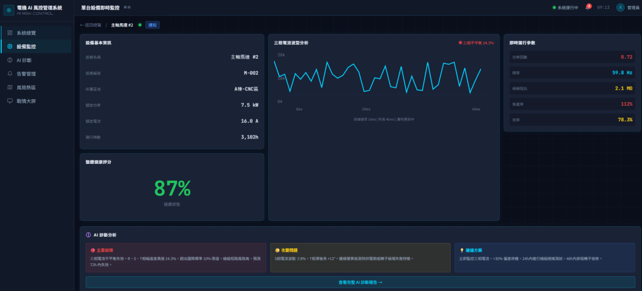Click the 絕緣阻抗 value 2.1 MΩ
The width and height of the screenshot is (642, 291).
coord(624,88)
